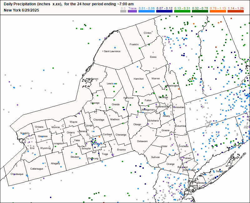The height and width of the screenshot is (203, 250).
Task: Select the Madison county label
Action: (x=115, y=119)
